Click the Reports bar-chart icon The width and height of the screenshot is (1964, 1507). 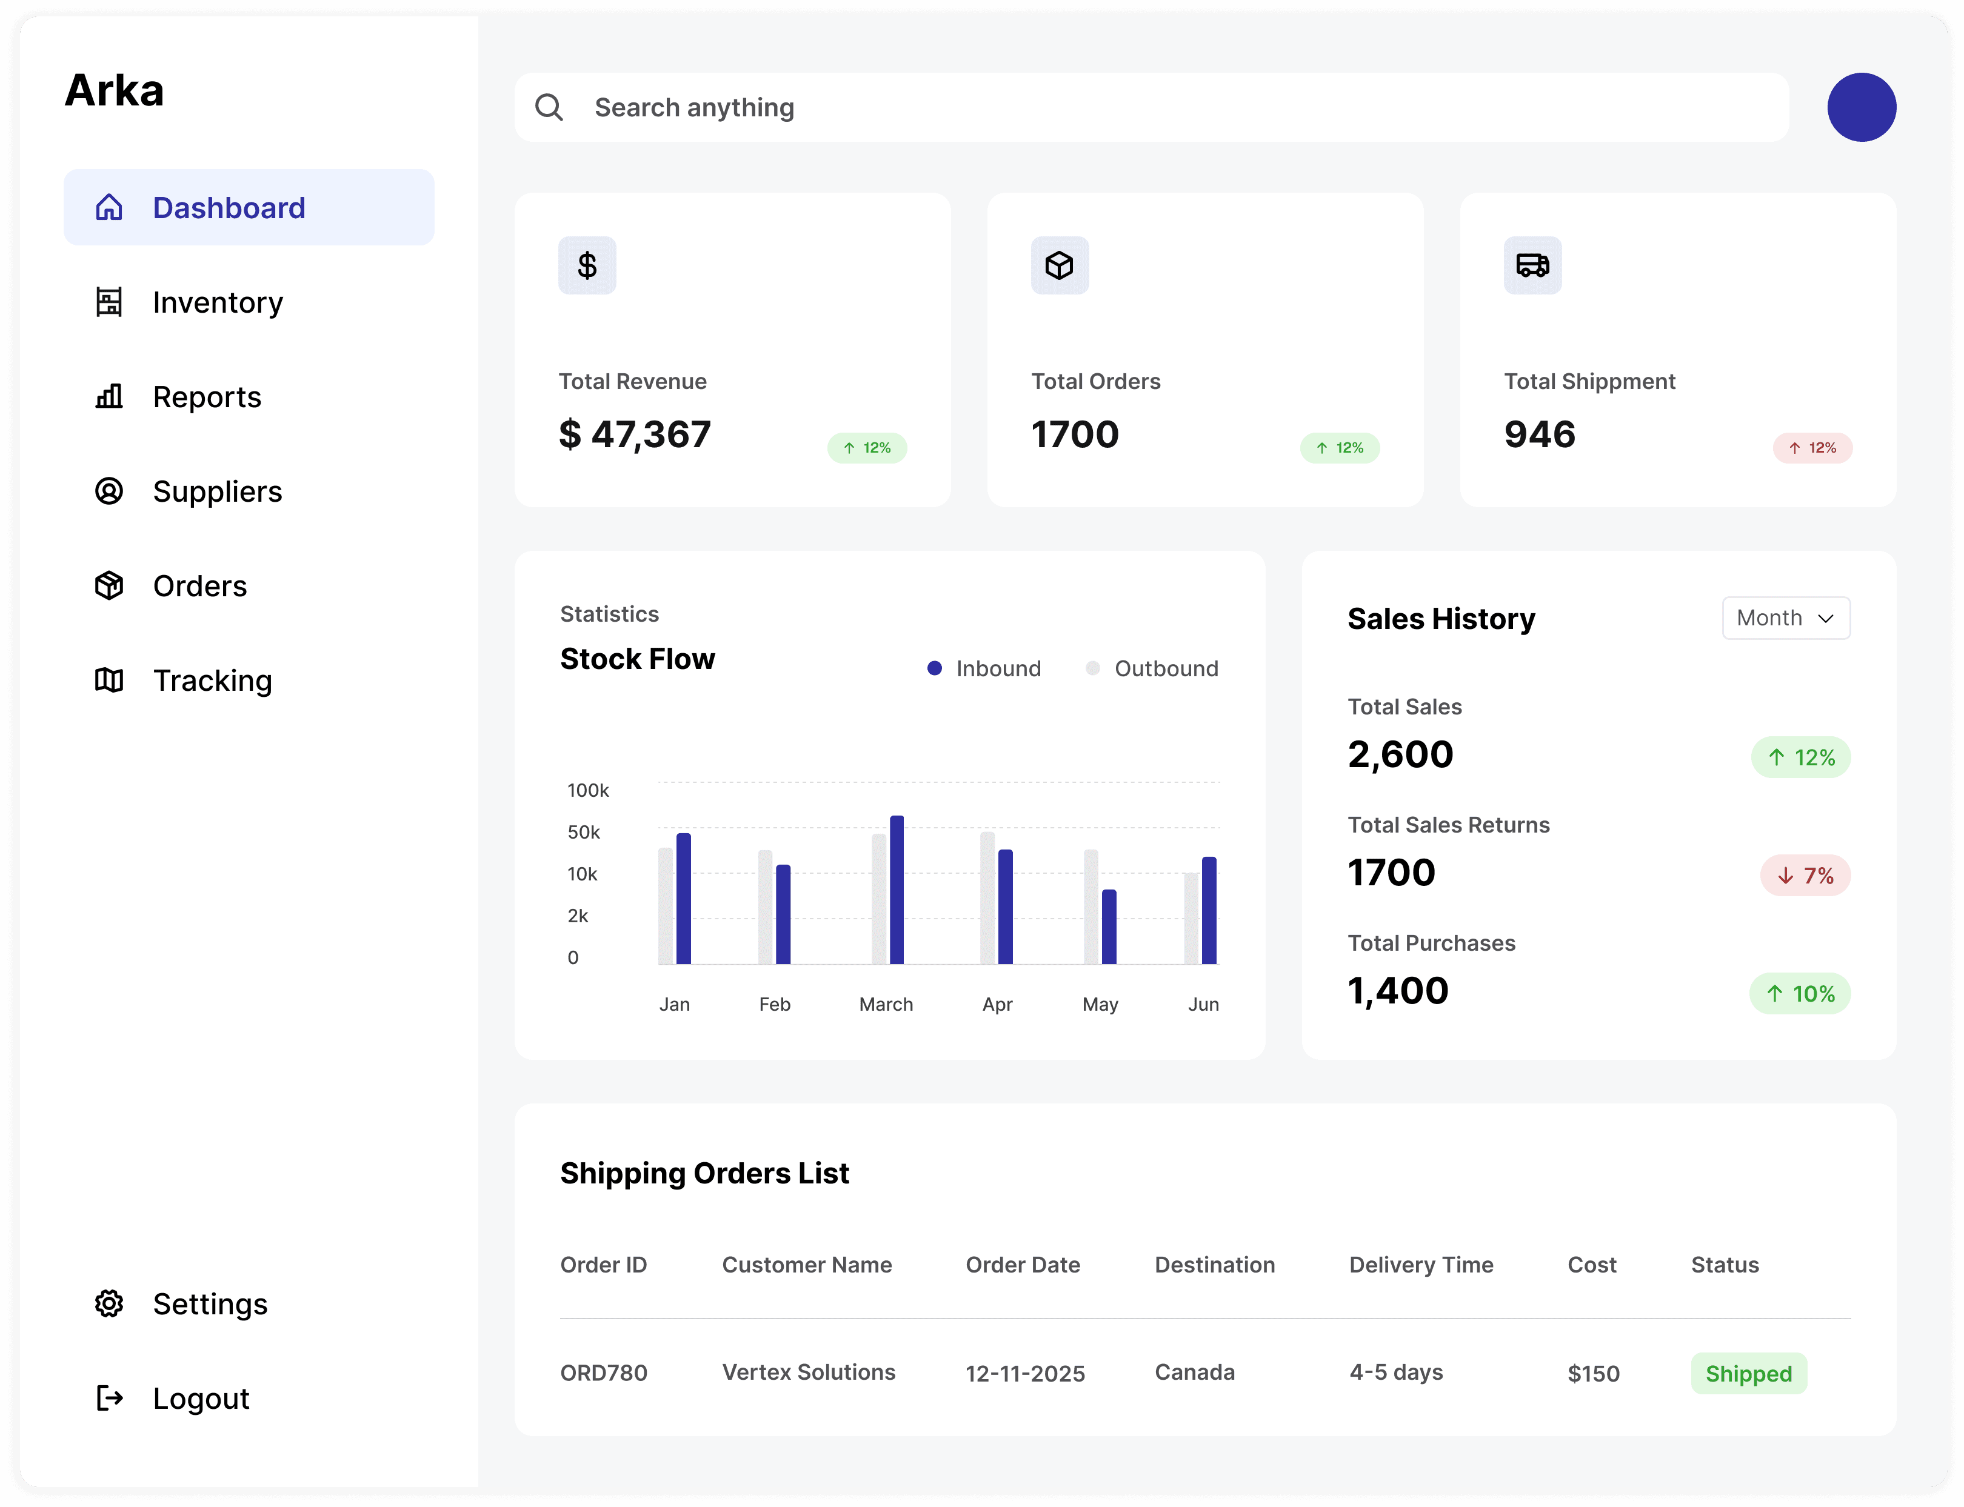(110, 396)
